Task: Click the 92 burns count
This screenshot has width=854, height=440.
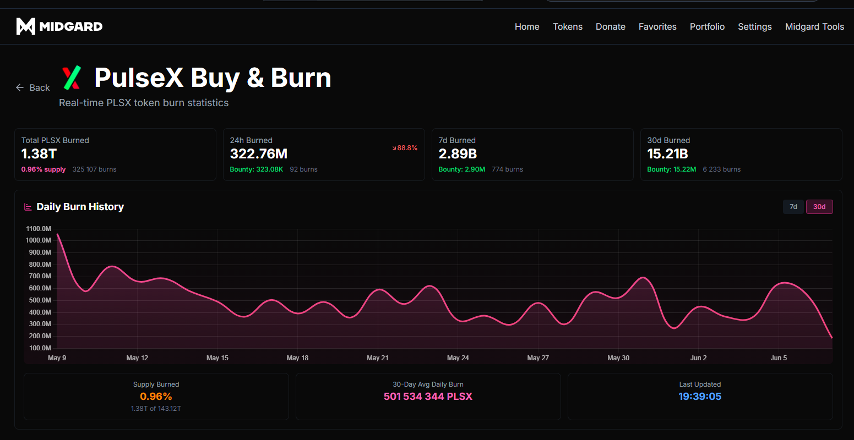Action: [x=304, y=169]
